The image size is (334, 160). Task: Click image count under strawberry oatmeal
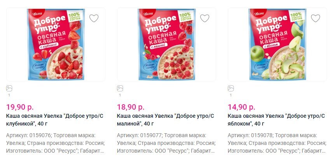[9, 95]
